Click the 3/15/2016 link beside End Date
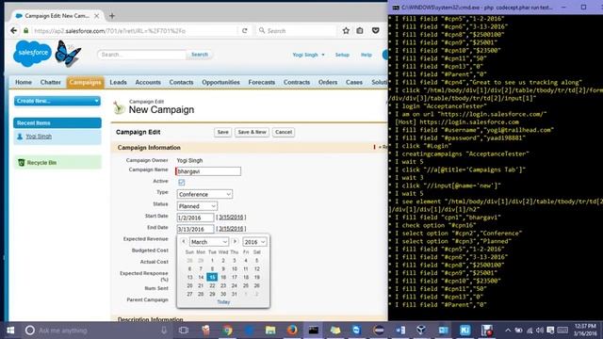Viewport: 603px width, 339px height. click(231, 229)
